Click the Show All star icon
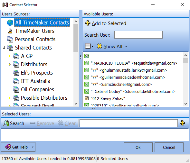 click(100, 46)
